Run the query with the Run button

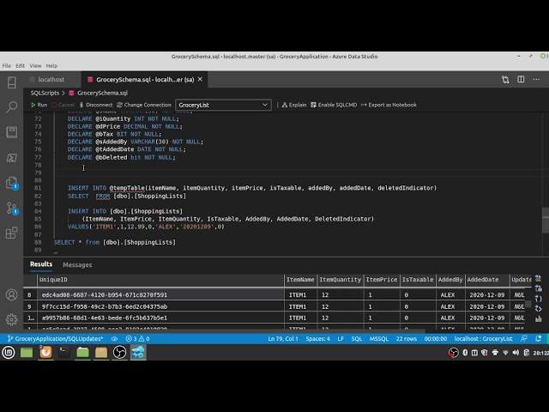39,105
